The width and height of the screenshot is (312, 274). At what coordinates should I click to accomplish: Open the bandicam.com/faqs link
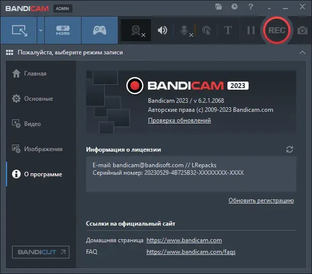coord(191,252)
